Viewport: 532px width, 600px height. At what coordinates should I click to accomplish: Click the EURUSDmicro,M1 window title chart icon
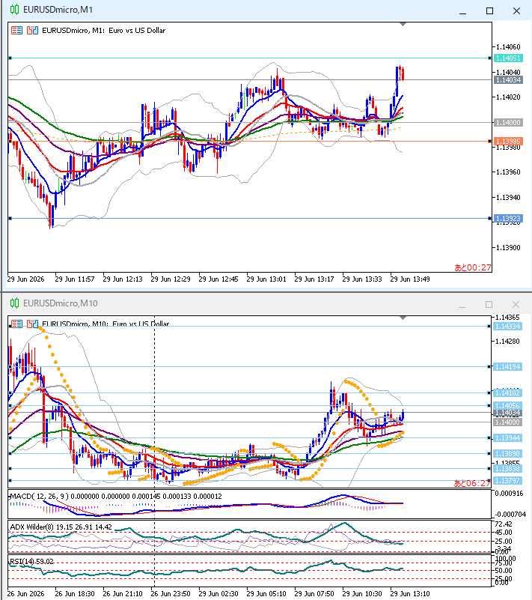click(x=14, y=10)
